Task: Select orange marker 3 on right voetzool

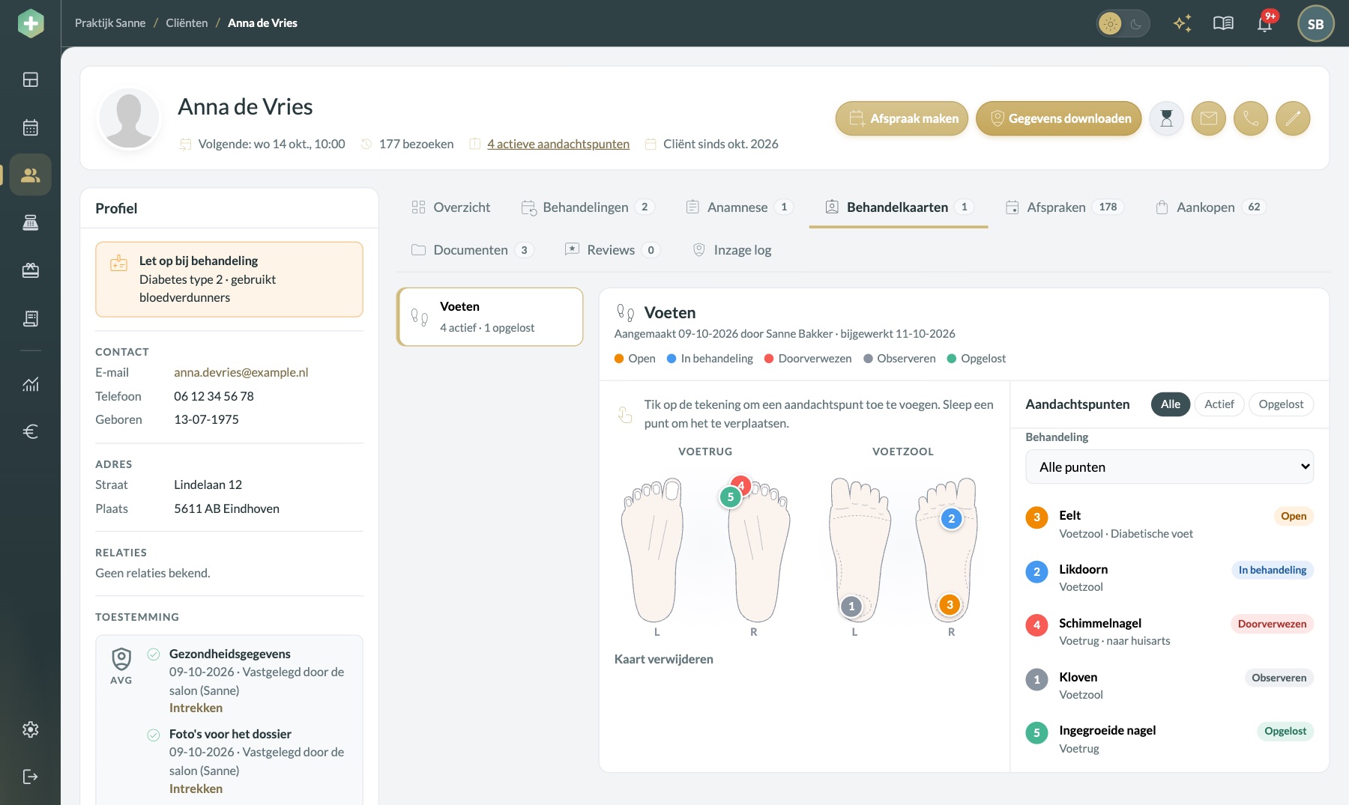Action: [x=950, y=605]
